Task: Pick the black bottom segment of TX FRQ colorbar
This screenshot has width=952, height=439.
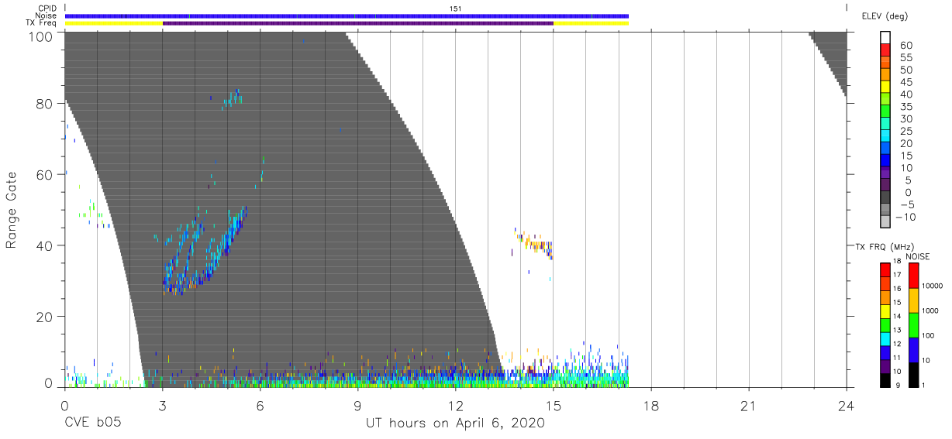Action: click(x=885, y=380)
